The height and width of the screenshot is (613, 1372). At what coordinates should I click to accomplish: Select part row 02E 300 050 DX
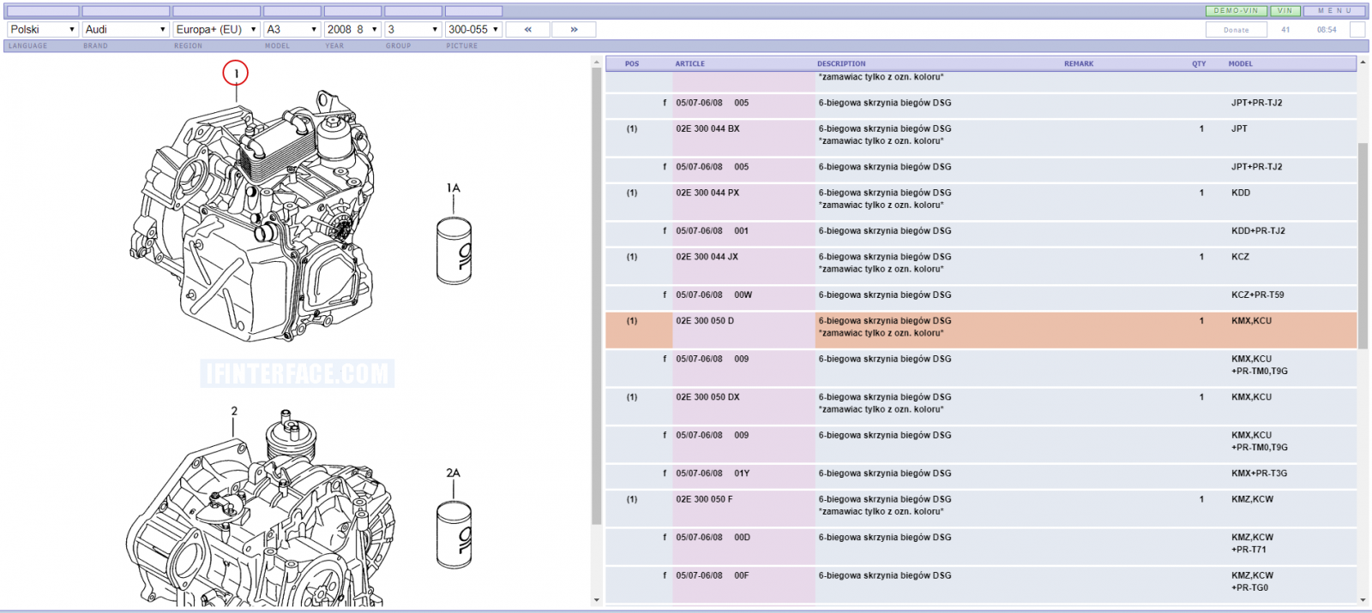pyautogui.click(x=981, y=403)
